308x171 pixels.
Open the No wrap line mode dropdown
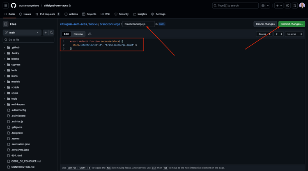(x=294, y=34)
